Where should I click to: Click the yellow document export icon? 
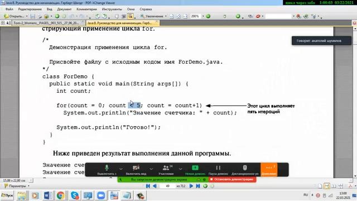tap(46, 16)
